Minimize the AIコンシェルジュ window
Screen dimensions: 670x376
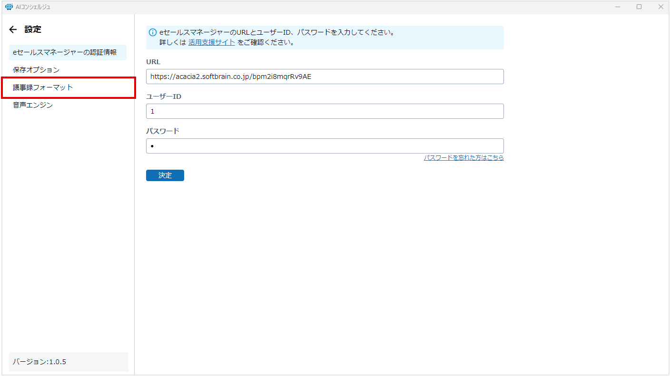(x=618, y=7)
